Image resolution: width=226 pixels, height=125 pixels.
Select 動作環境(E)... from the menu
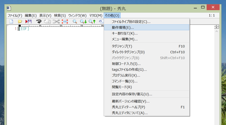[x=147, y=27]
